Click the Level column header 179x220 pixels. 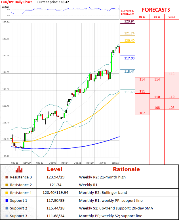pos(54,169)
